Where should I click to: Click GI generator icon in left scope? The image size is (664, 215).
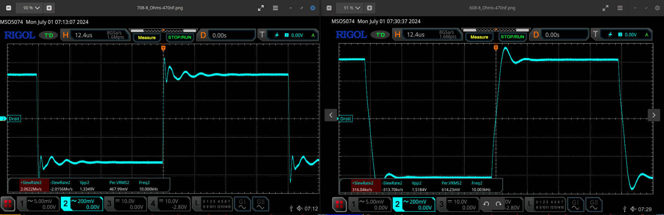coord(242,204)
